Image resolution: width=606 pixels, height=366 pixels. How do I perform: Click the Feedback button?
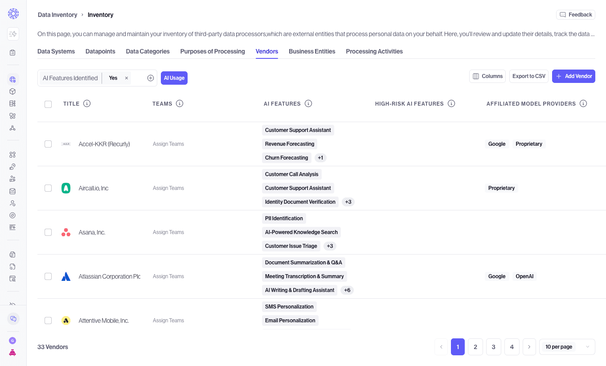(576, 15)
